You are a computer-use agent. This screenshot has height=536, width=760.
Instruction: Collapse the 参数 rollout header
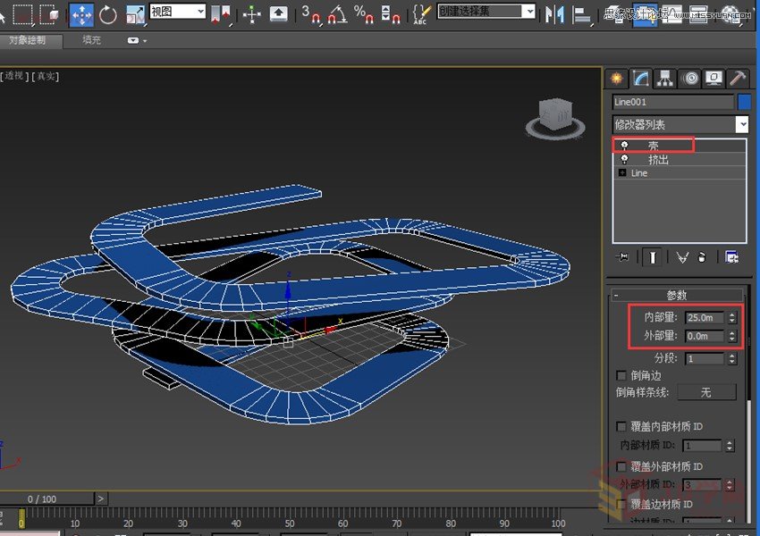click(677, 295)
